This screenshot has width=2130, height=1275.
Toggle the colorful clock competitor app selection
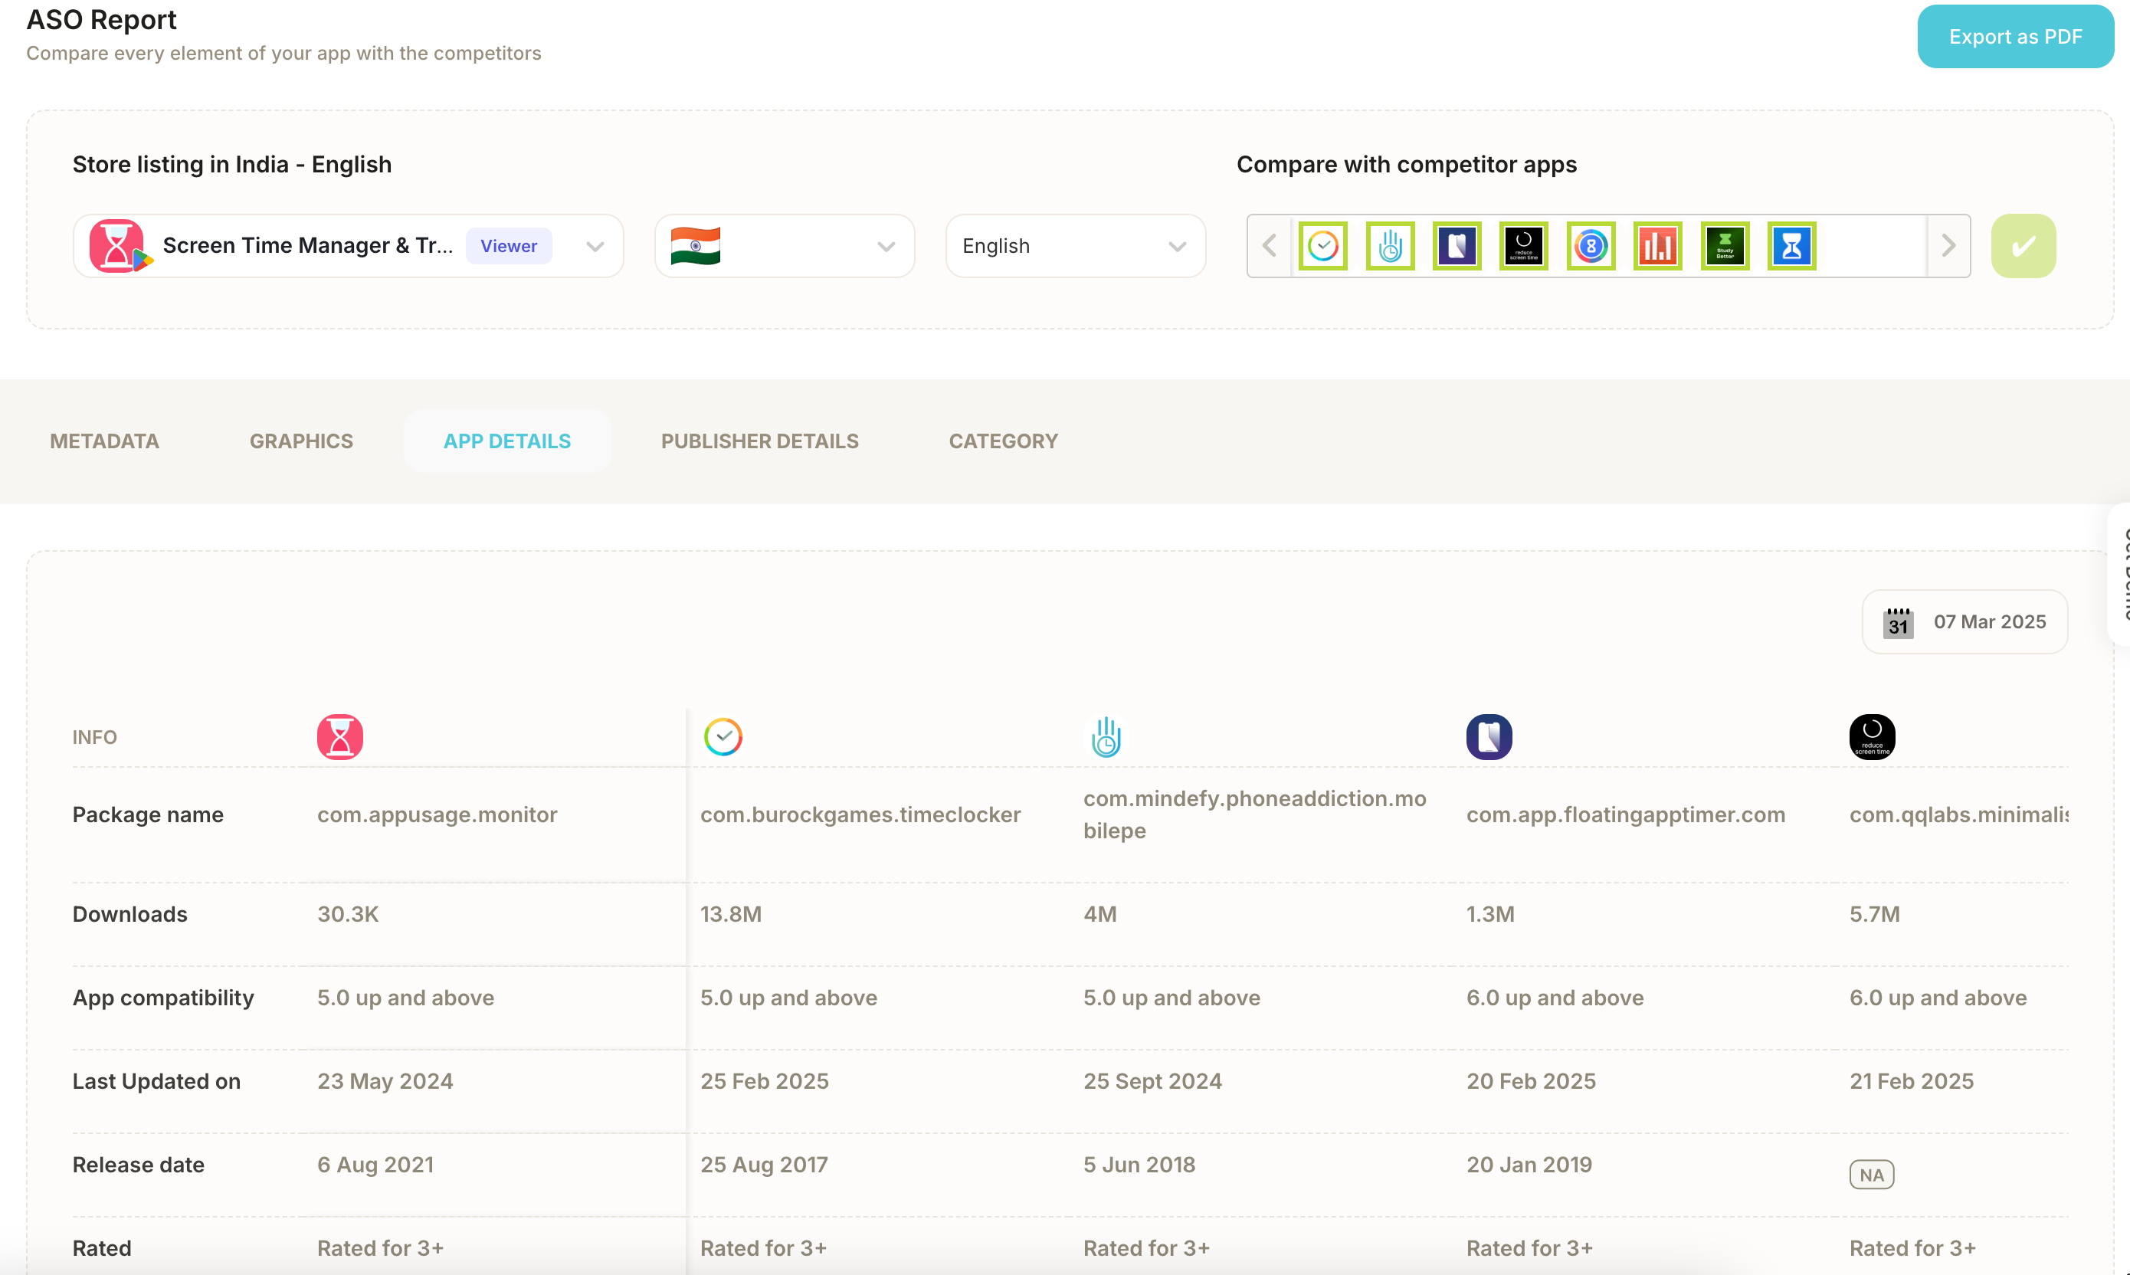point(1322,246)
